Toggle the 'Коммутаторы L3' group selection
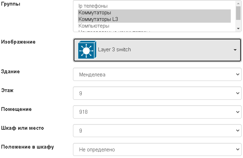Screen dimensions: 243x158 [98, 19]
